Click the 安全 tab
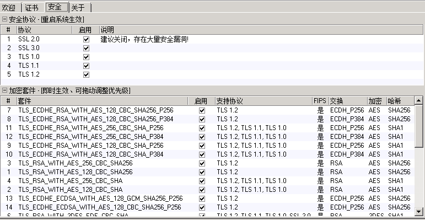The image size is (425, 220). click(x=55, y=7)
